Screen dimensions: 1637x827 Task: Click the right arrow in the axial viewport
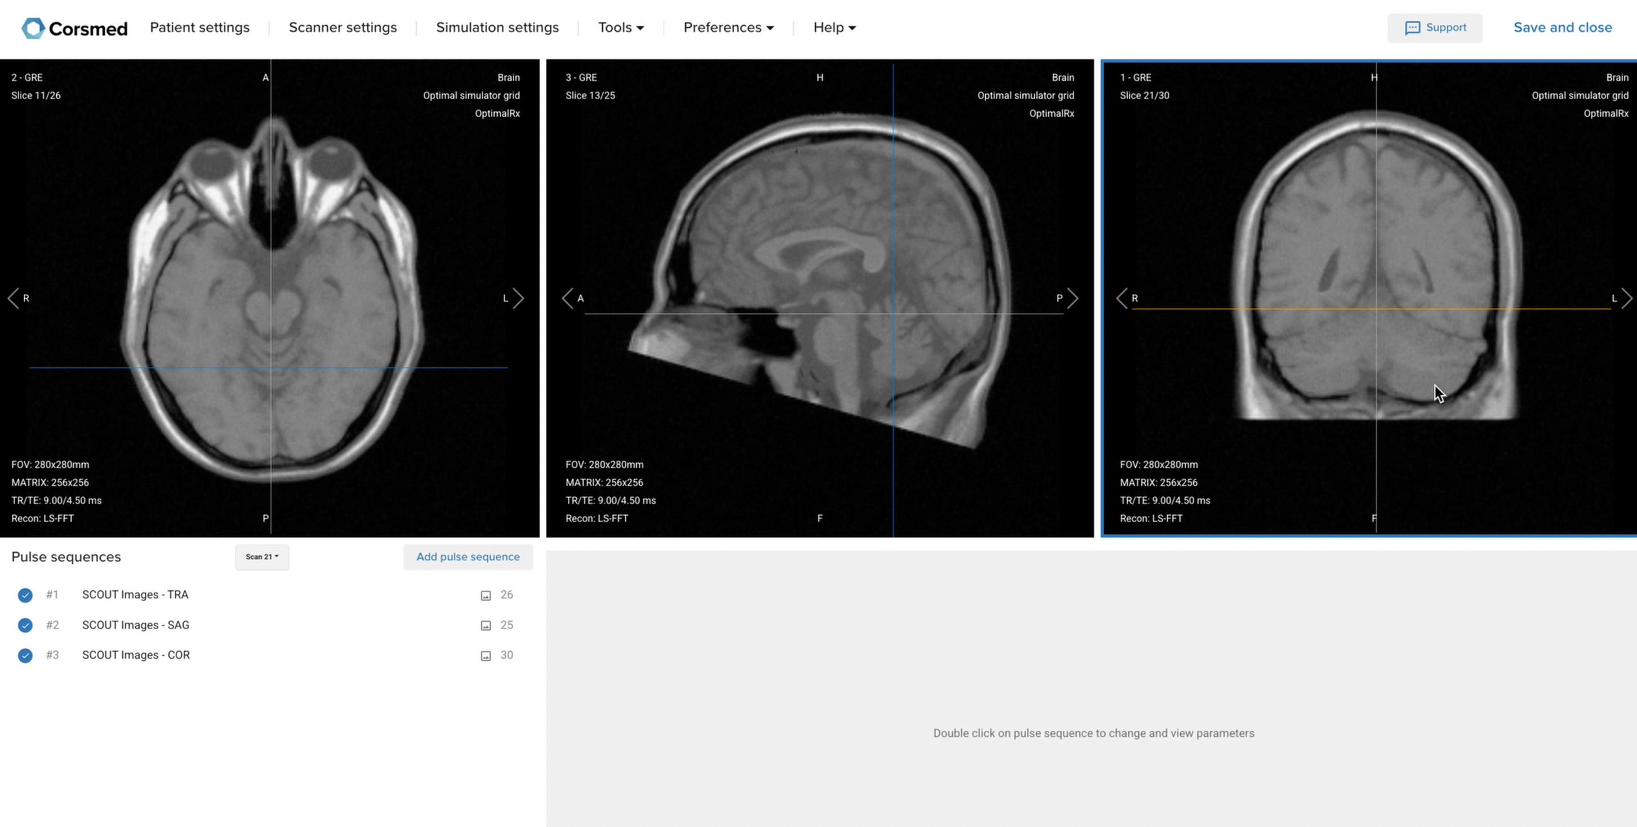click(520, 298)
